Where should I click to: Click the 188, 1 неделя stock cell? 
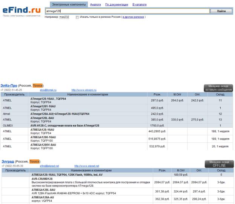pos(220,131)
